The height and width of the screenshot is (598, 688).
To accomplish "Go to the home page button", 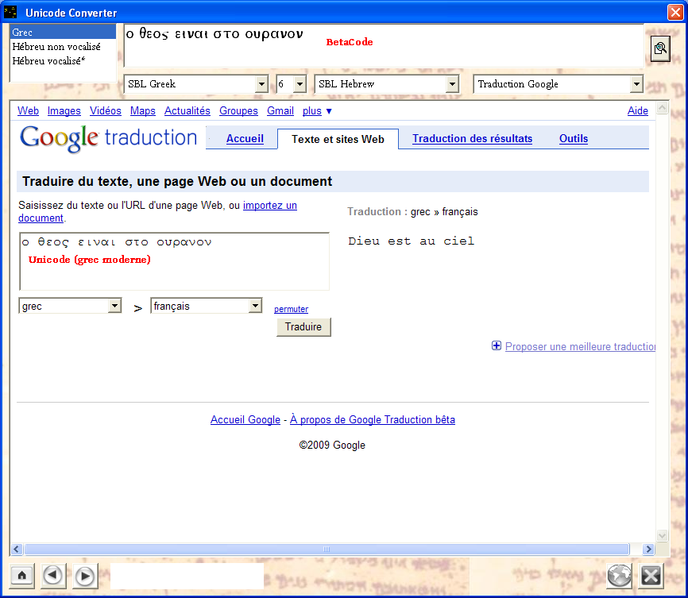I will click(x=22, y=575).
